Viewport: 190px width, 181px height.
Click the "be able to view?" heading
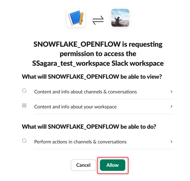point(92,76)
